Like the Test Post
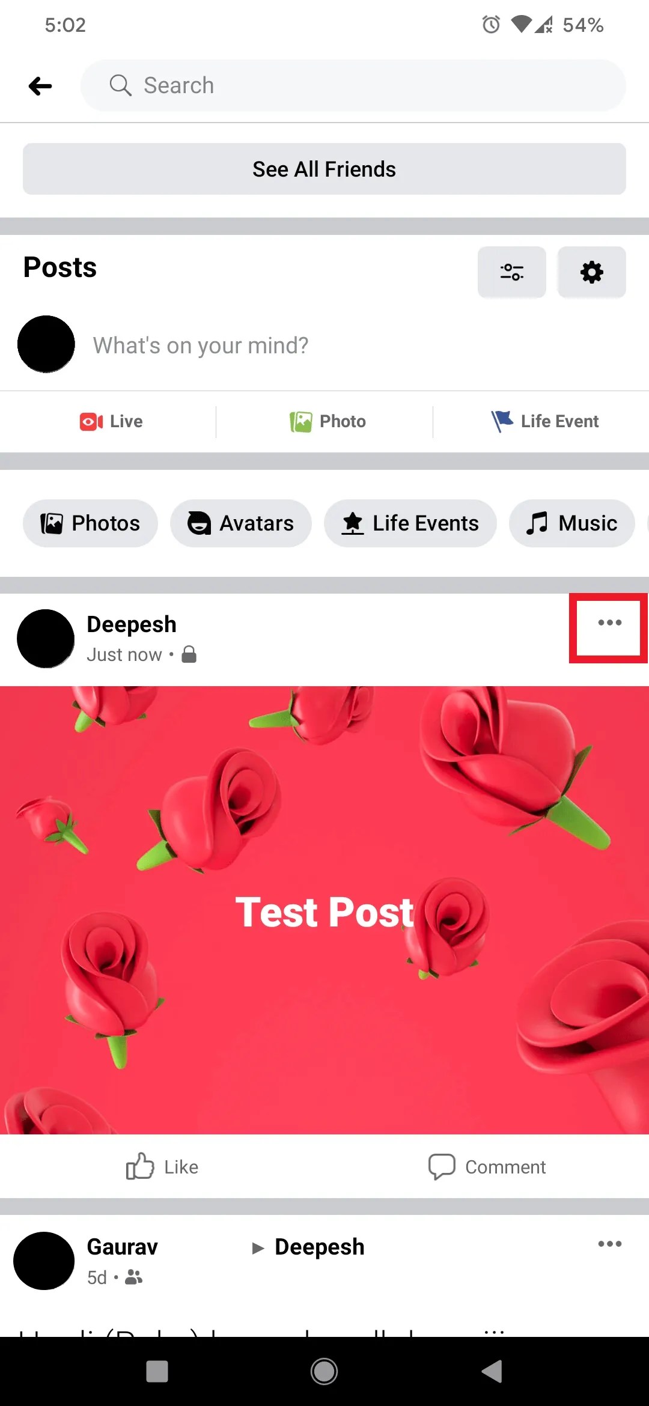Viewport: 649px width, 1406px height. pos(162,1167)
